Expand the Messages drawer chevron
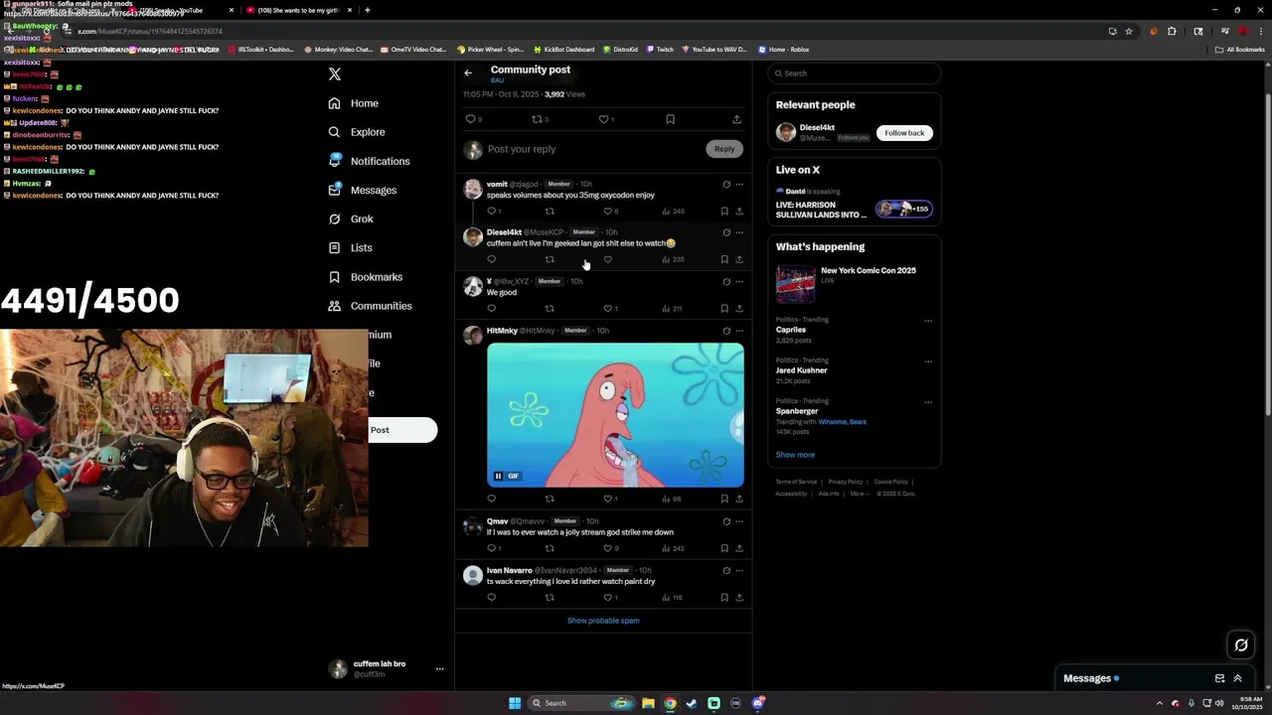This screenshot has height=715, width=1272. [1237, 678]
